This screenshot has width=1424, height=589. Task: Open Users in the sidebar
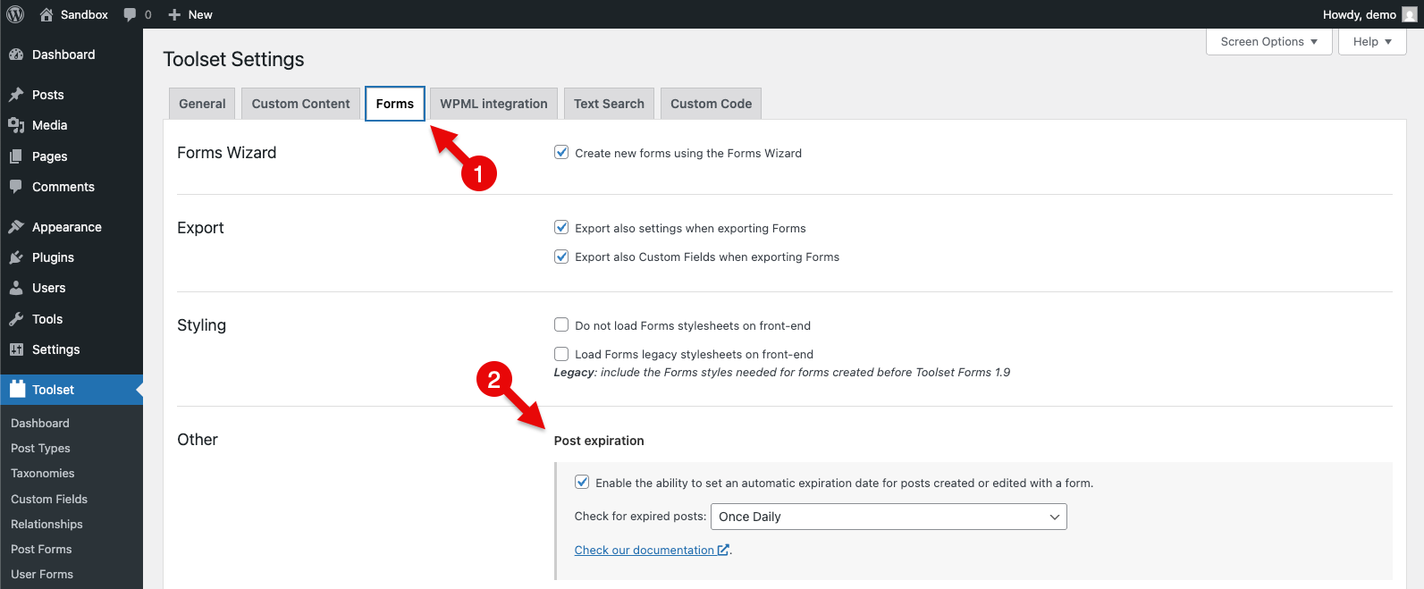72,288
